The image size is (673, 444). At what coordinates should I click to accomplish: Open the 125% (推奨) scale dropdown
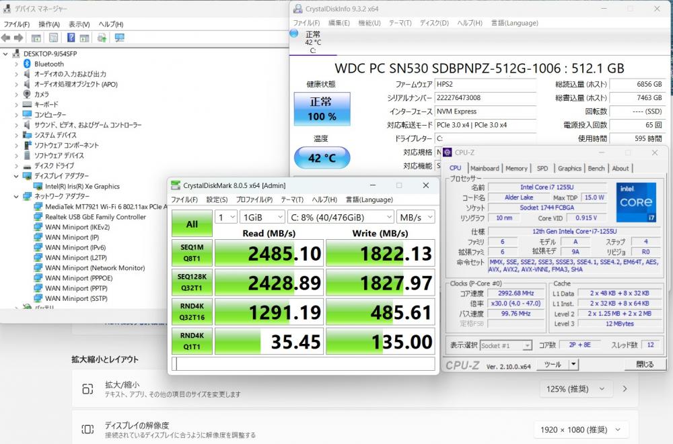(575, 389)
